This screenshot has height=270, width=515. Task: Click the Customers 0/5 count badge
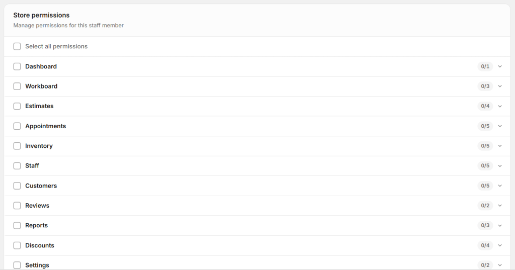click(x=485, y=186)
